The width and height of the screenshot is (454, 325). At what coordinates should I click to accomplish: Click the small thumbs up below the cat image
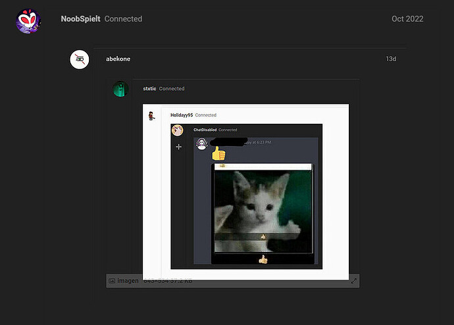tap(263, 259)
